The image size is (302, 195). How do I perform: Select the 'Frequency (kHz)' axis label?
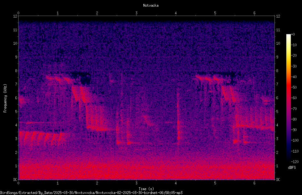click(5, 98)
